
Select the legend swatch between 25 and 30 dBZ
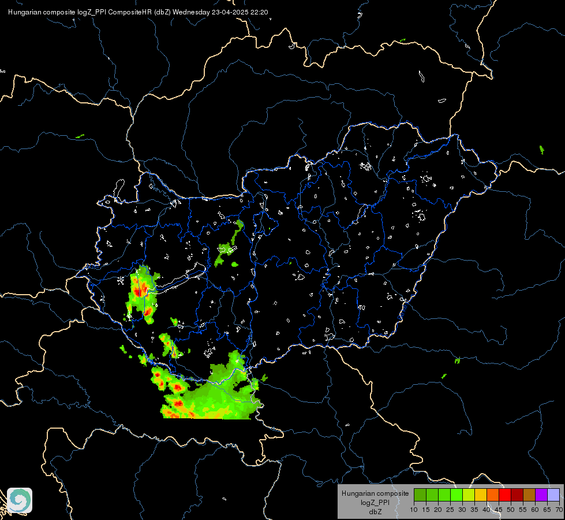457,495
